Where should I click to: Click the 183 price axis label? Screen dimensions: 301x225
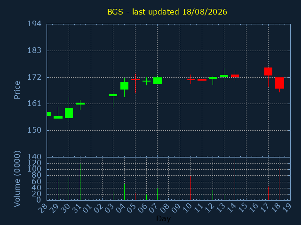click(x=34, y=51)
